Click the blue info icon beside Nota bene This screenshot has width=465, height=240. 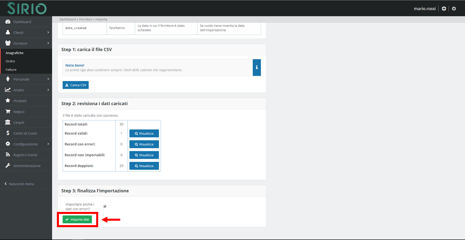(x=257, y=67)
